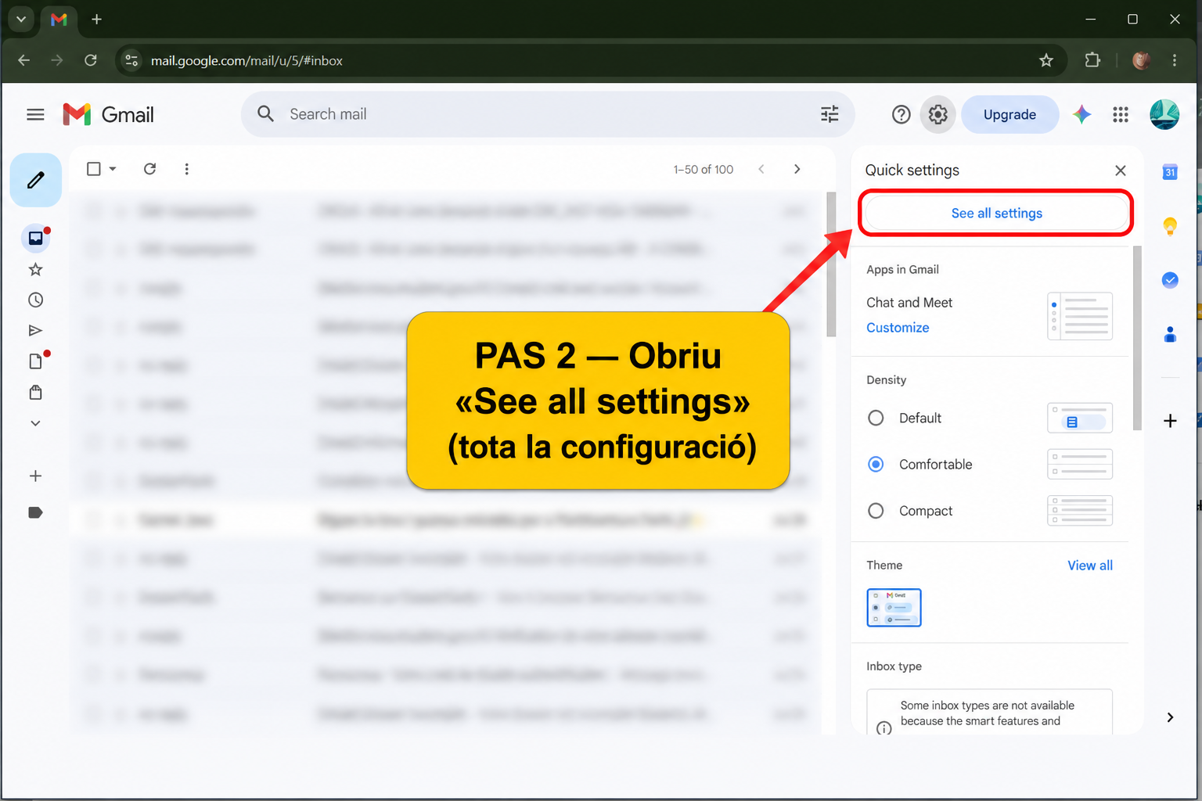Screen dimensions: 1202x801
Task: Open the tab search dropdown
Action: pos(21,20)
